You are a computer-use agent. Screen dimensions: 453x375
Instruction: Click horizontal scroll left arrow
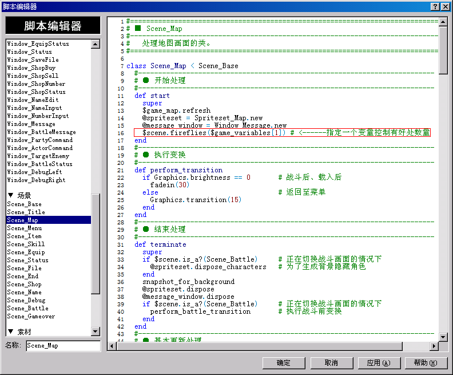coord(112,346)
